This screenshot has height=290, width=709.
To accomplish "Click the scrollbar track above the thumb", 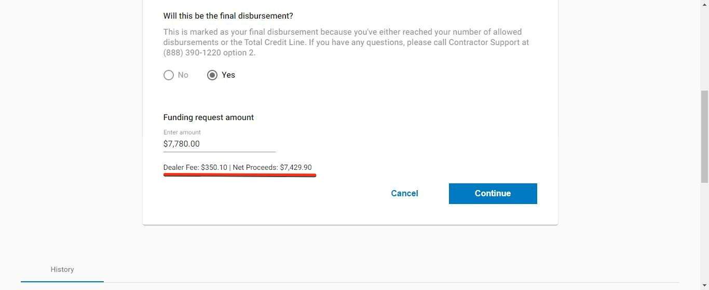I will coord(704,45).
